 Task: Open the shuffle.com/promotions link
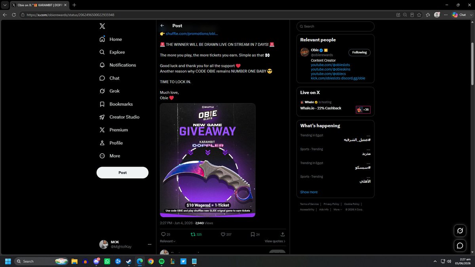[192, 34]
